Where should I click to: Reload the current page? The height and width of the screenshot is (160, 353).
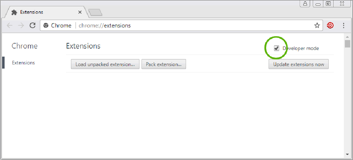[32, 25]
